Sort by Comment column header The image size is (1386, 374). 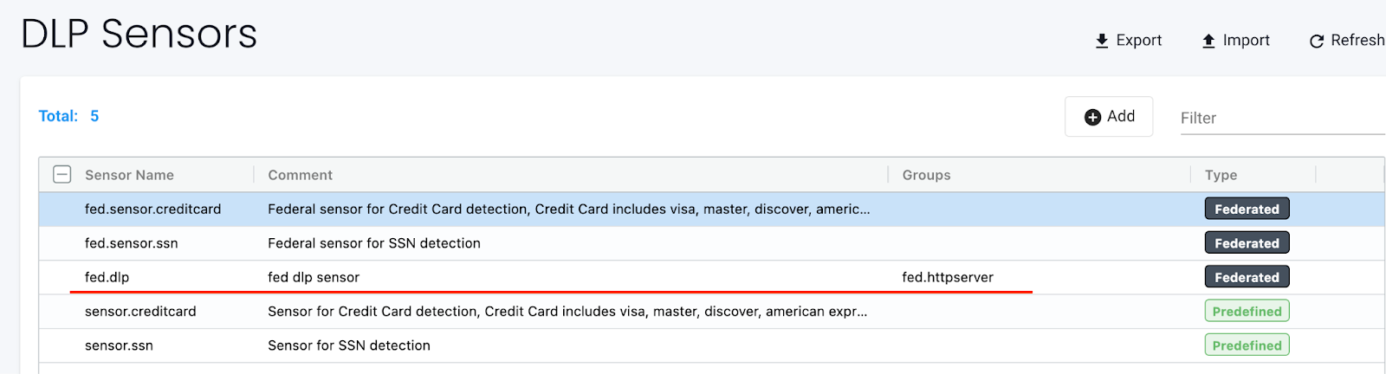click(x=300, y=175)
